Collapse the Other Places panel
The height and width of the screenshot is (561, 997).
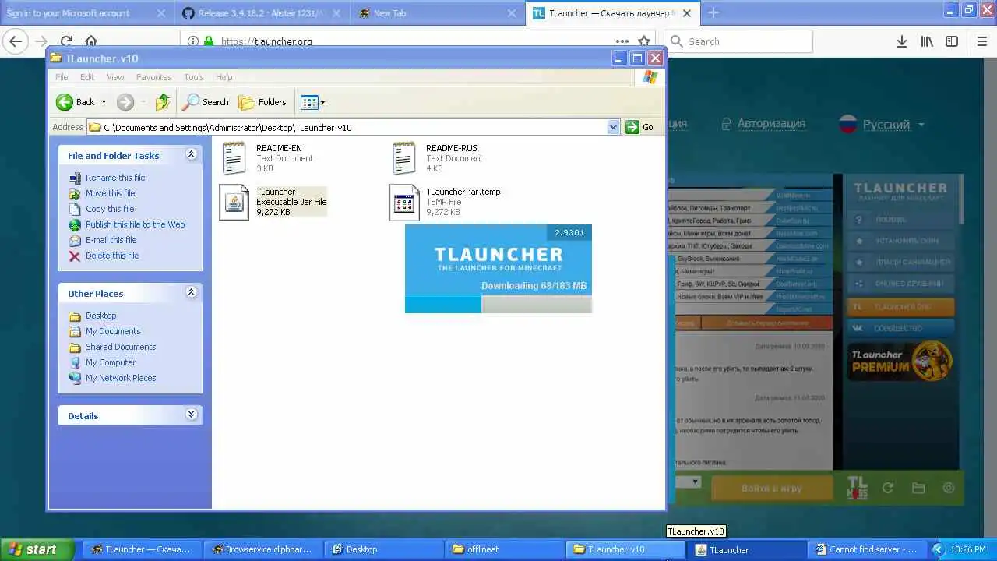pos(191,293)
